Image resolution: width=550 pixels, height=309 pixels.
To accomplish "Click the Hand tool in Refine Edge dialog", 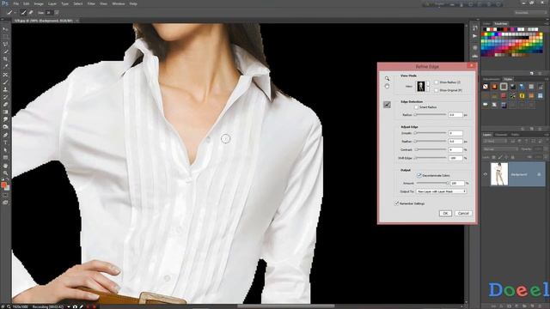I will 387,86.
